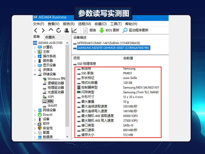Select the 闪存类型 row
Viewport: 205px width, 154px height.
pos(118,92)
